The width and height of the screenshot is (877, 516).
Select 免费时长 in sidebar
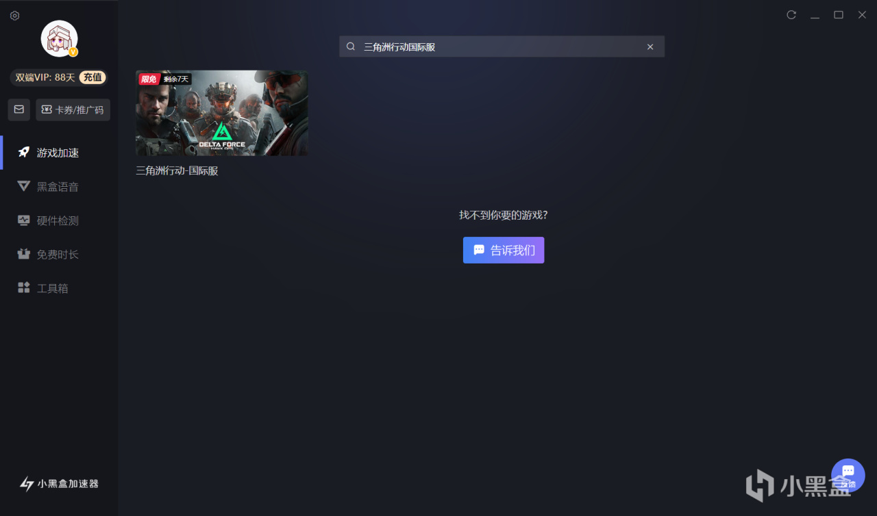(x=59, y=255)
